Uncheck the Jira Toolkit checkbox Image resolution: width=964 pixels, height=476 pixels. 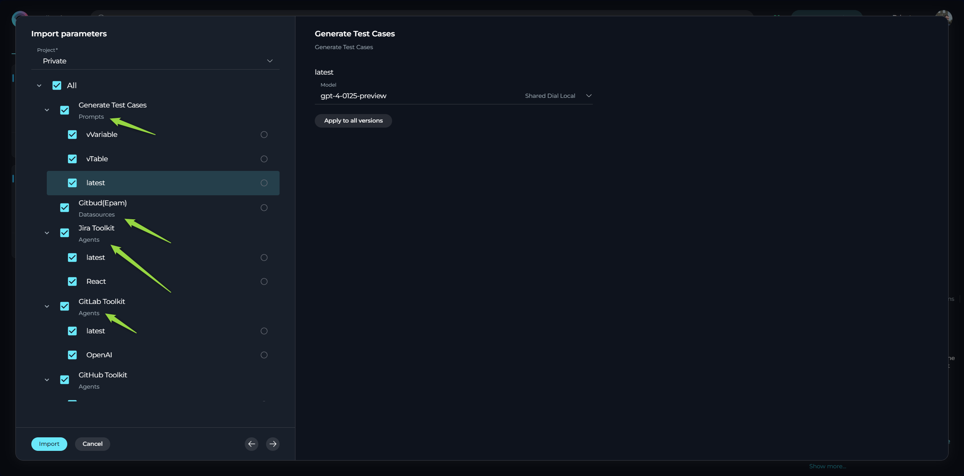click(x=65, y=233)
